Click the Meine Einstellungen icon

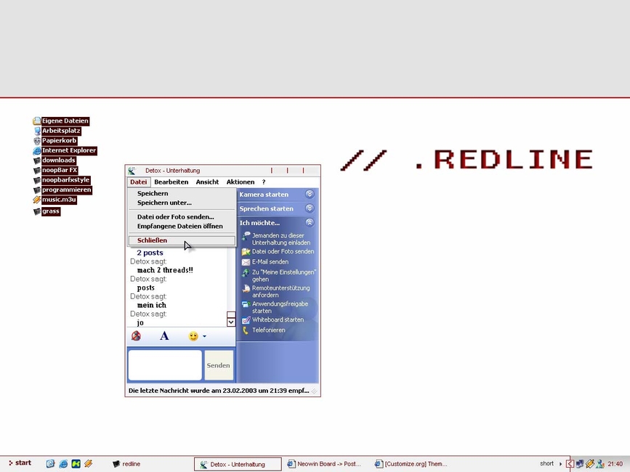pyautogui.click(x=246, y=273)
